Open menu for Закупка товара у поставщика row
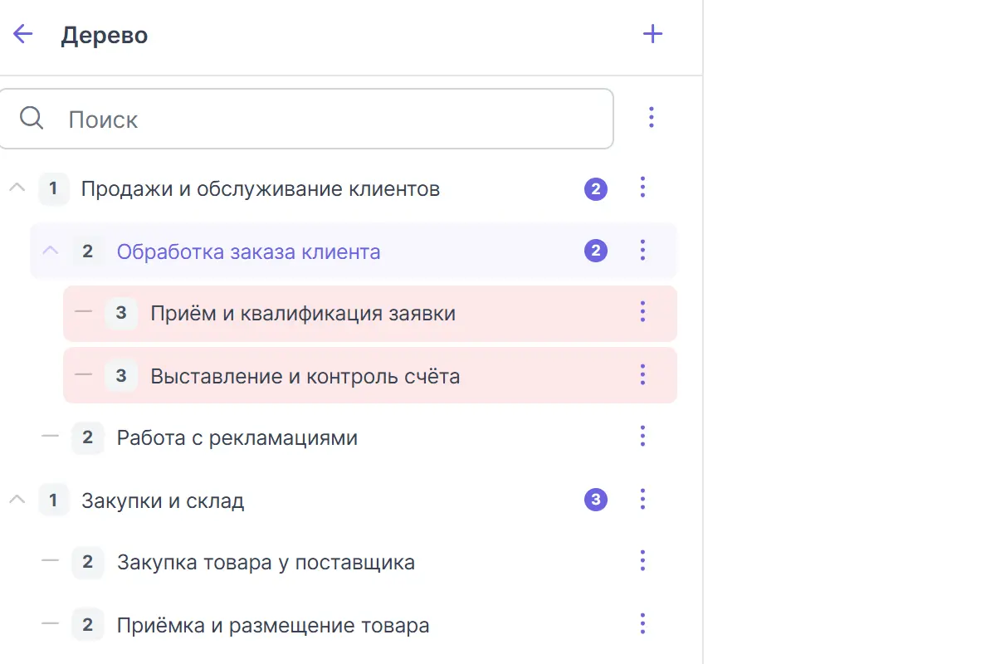Viewport: 996px width, 664px height. tap(642, 561)
